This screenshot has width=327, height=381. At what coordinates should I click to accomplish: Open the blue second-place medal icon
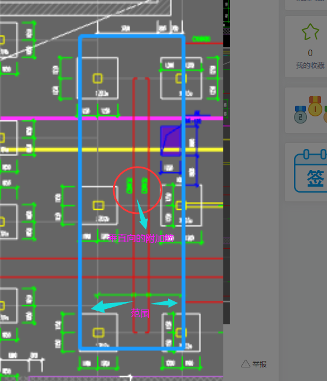(x=300, y=115)
